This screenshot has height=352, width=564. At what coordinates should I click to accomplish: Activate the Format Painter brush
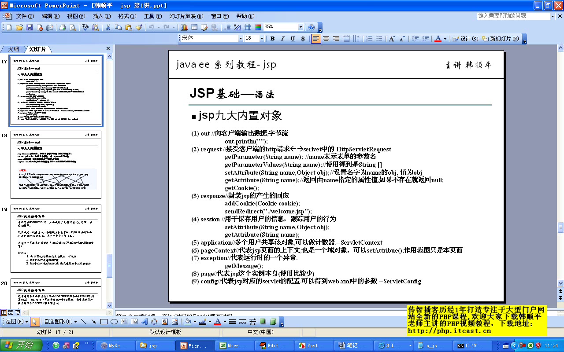(139, 27)
